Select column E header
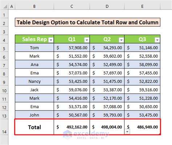 coord(142,6)
